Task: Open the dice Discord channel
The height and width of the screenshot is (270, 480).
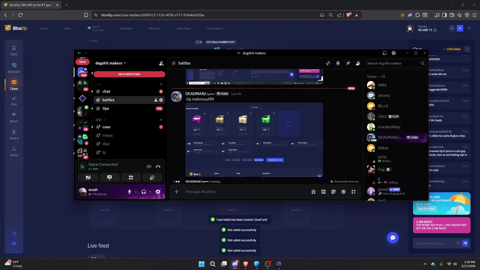Action: click(x=129, y=144)
